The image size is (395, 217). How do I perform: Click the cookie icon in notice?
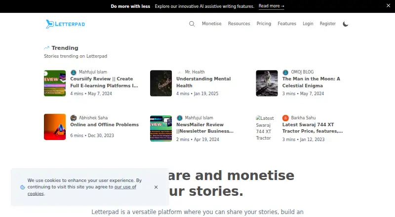(x=22, y=187)
